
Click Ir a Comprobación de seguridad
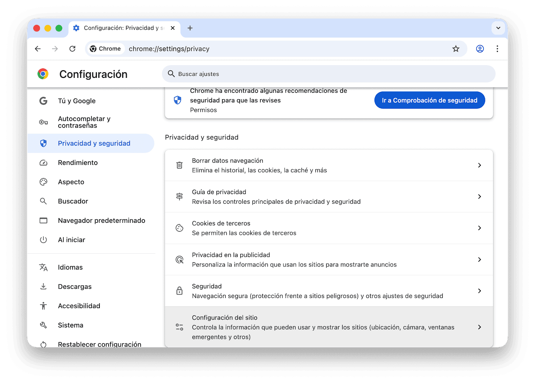430,100
